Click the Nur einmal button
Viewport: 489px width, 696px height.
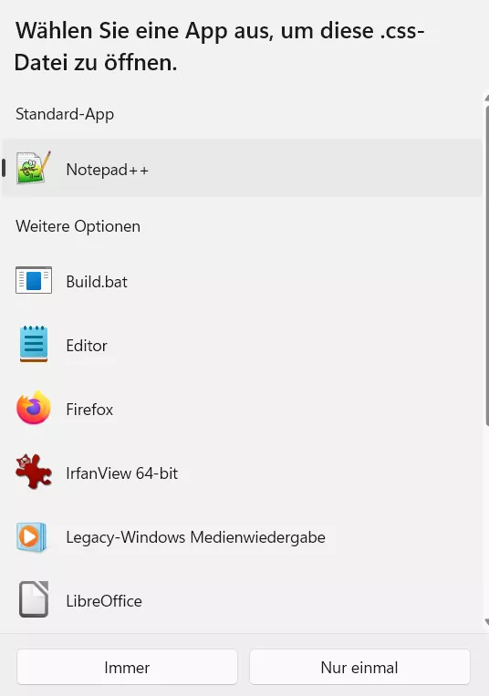point(359,667)
